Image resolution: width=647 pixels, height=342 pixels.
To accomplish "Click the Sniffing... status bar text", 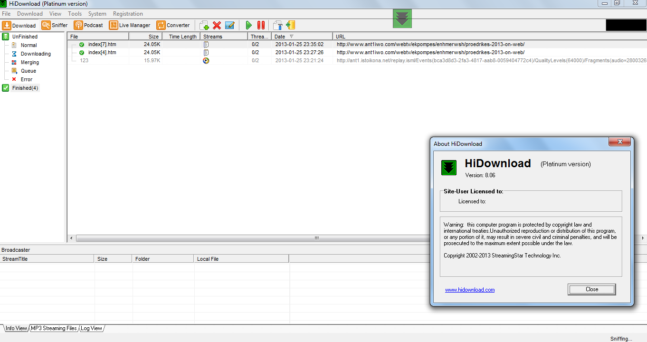I will (621, 339).
